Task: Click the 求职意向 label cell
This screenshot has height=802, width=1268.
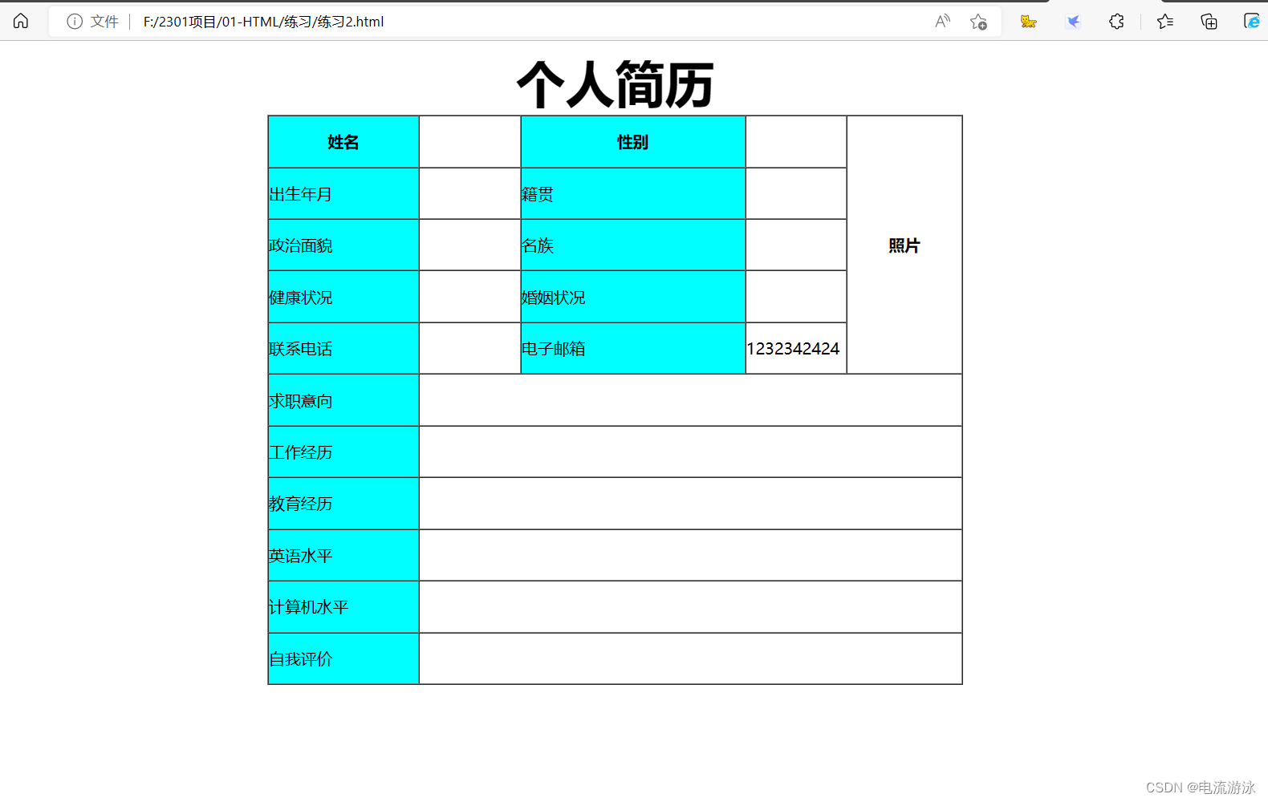Action: 343,400
